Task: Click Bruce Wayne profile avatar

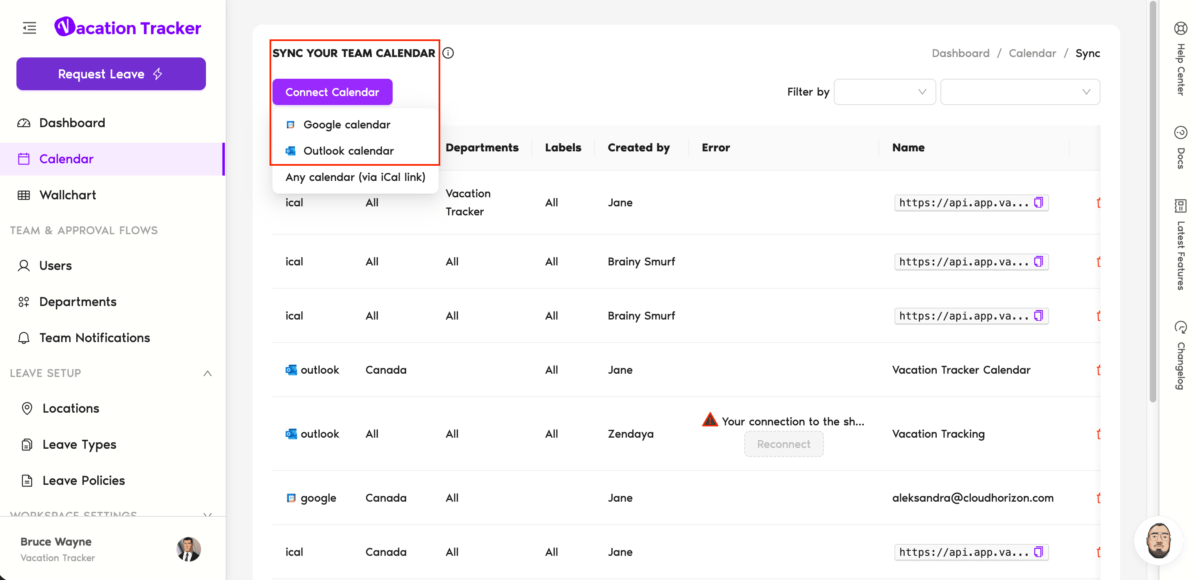Action: [x=188, y=549]
